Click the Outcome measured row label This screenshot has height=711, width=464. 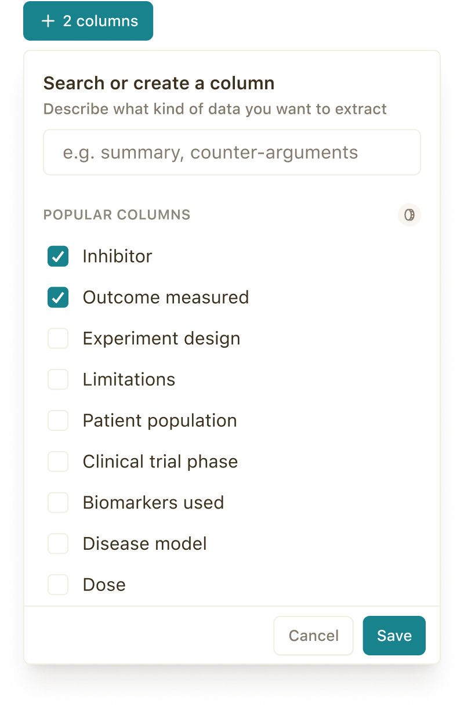(x=166, y=297)
